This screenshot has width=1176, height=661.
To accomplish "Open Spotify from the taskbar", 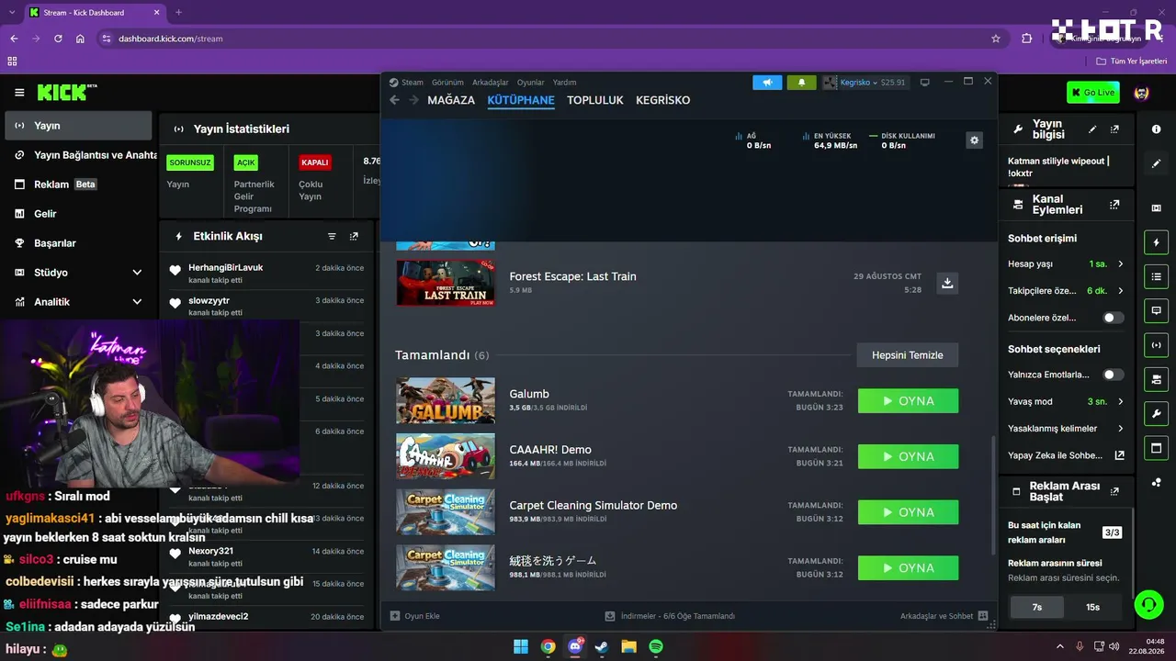I will [656, 646].
